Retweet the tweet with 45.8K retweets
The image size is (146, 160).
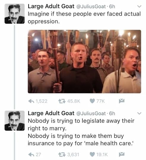(62, 101)
